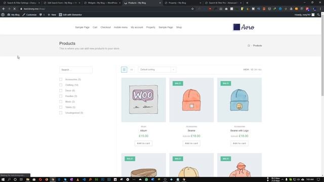The width and height of the screenshot is (324, 182).
Task: Switch to Search & Filter Pro tab
Action: (x=223, y=3)
